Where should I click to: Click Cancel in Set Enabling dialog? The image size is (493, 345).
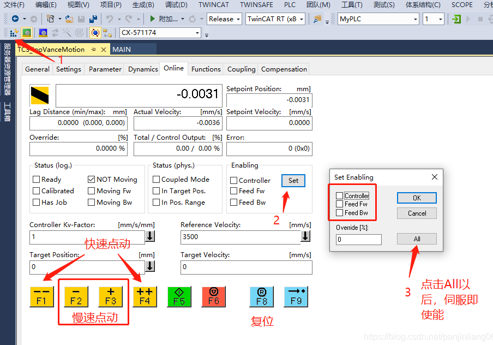[x=417, y=213]
